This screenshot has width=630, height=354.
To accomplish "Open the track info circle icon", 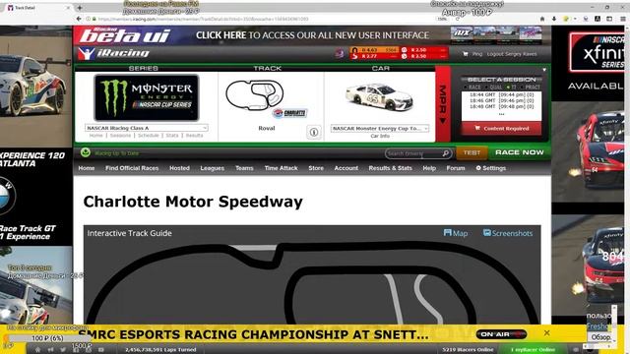I will coord(314,132).
